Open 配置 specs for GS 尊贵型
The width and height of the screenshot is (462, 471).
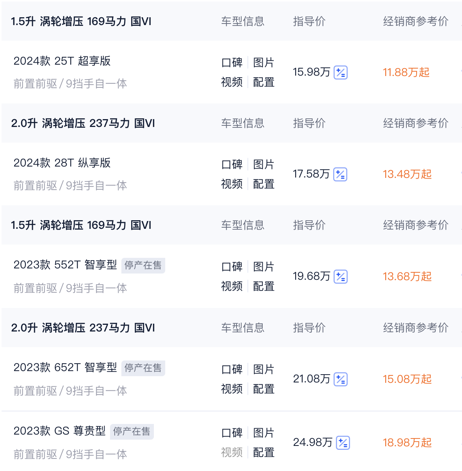263,453
